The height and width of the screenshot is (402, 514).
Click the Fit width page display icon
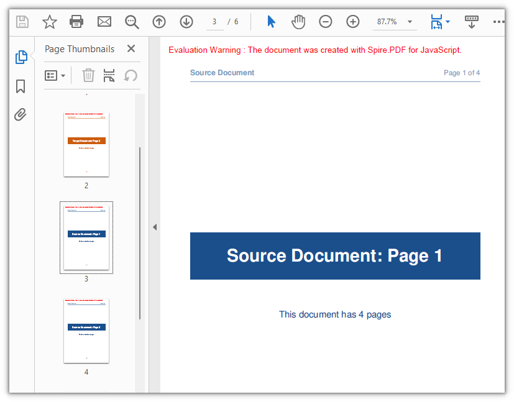click(x=437, y=22)
